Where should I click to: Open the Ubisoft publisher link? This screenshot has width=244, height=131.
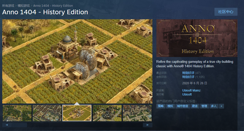(x=187, y=94)
